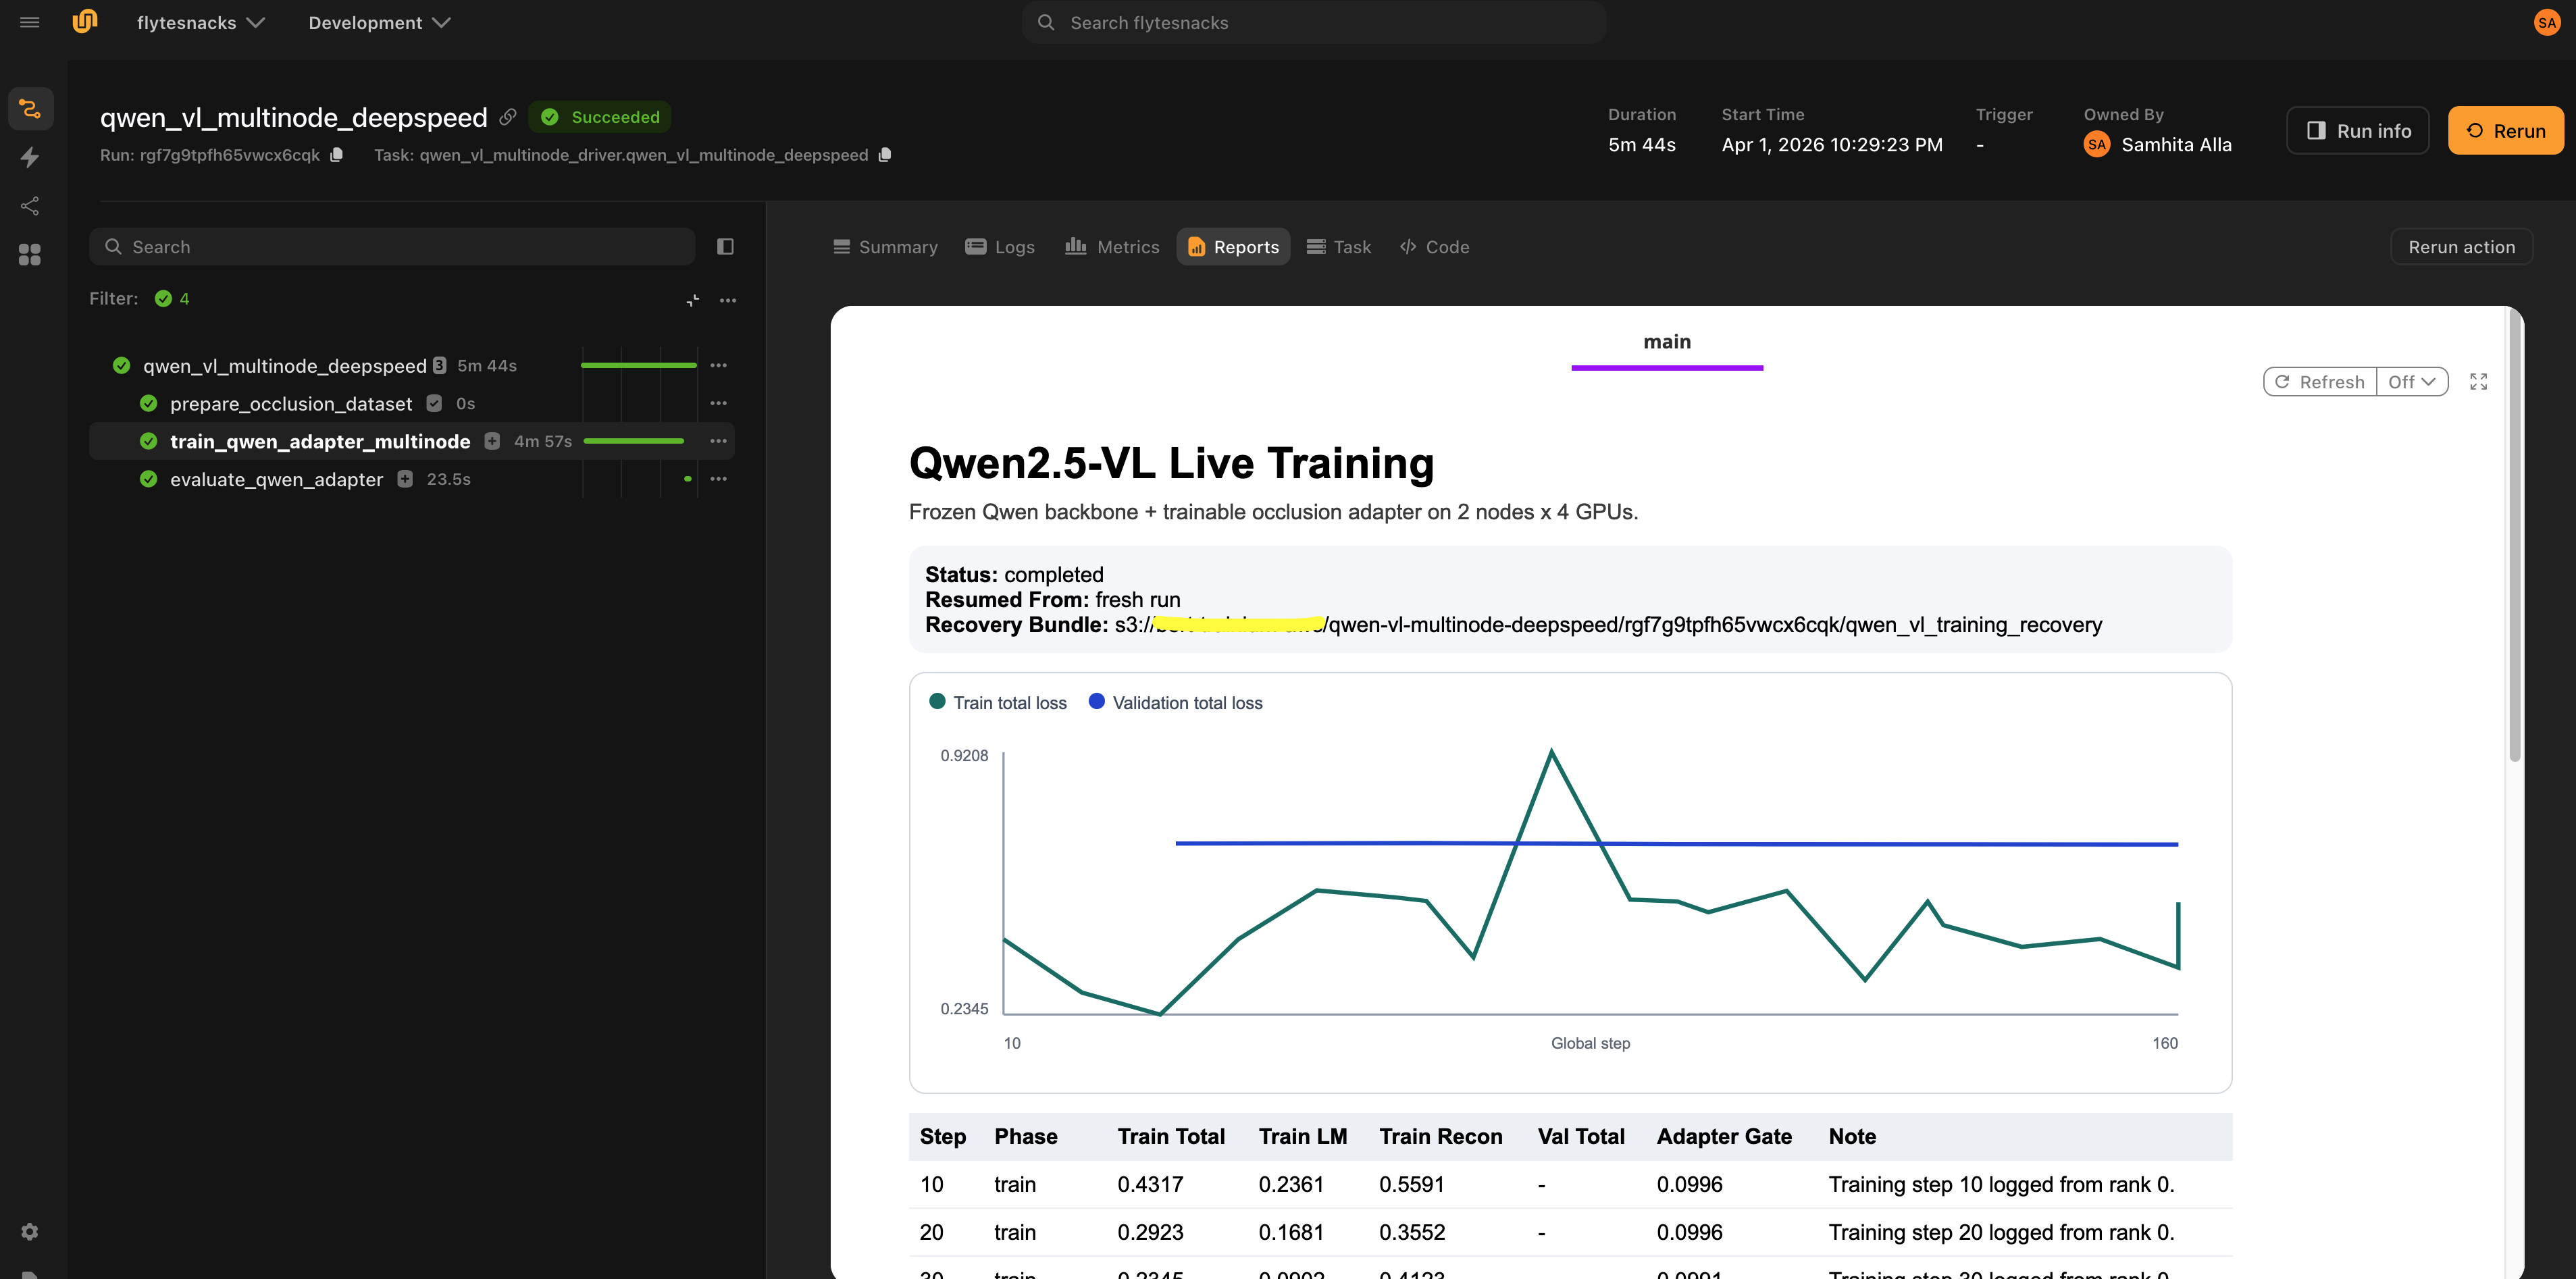Open the Metrics tab

pyautogui.click(x=1111, y=246)
